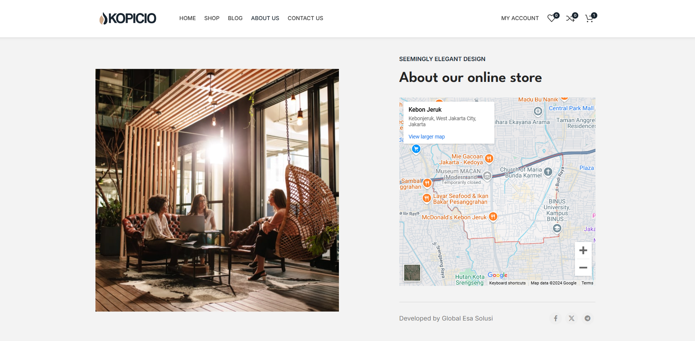Zoom out on the map
Viewport: 695px width, 341px height.
[583, 268]
